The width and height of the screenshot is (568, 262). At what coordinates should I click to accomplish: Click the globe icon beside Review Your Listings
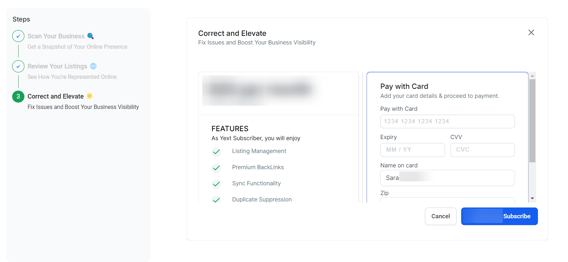tap(93, 66)
